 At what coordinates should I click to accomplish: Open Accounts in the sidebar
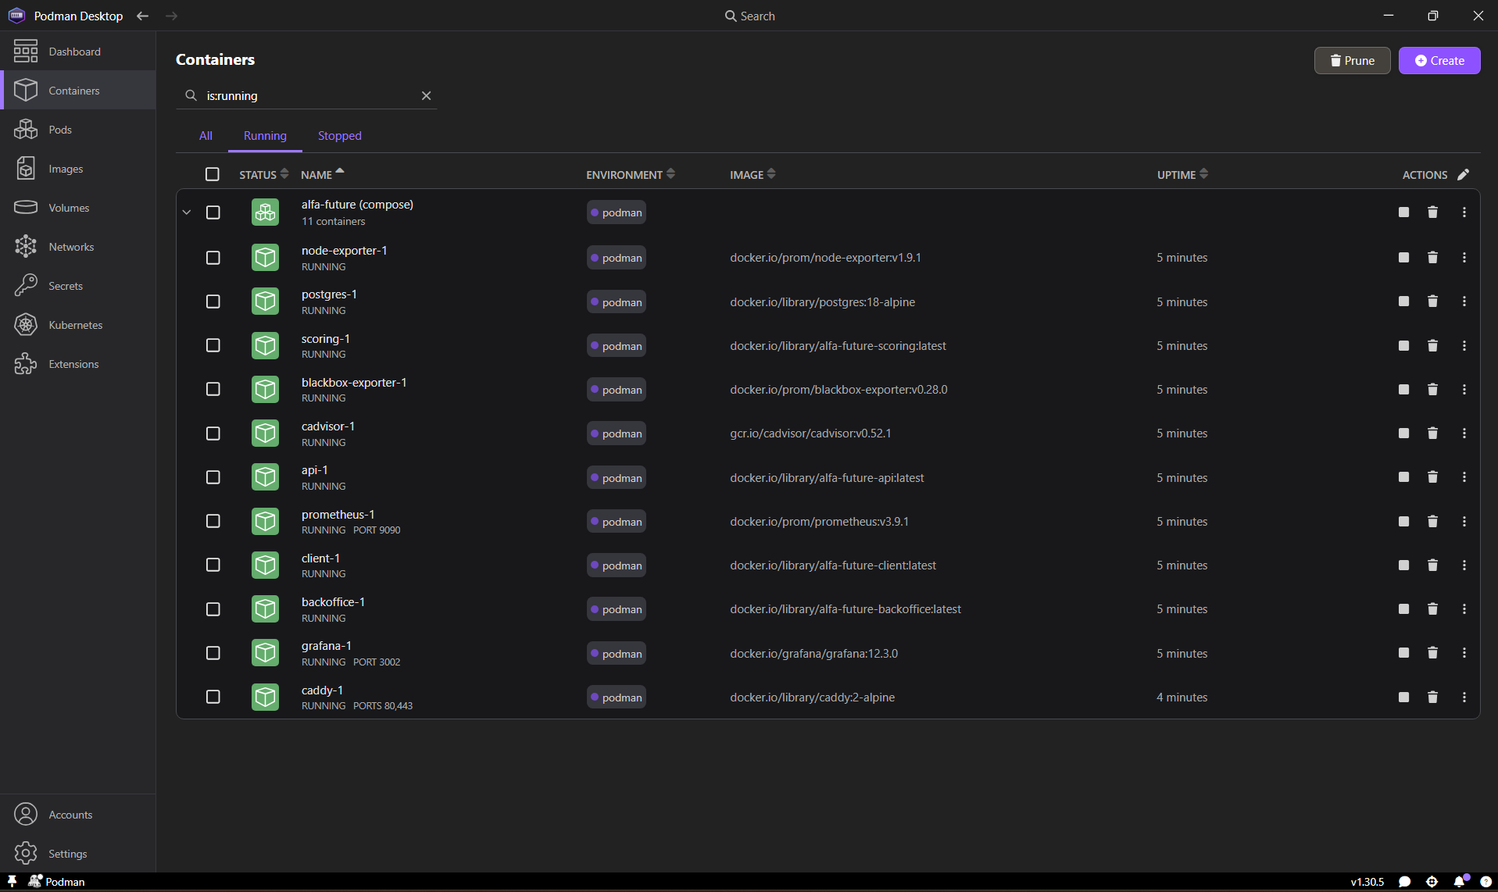pyautogui.click(x=77, y=815)
